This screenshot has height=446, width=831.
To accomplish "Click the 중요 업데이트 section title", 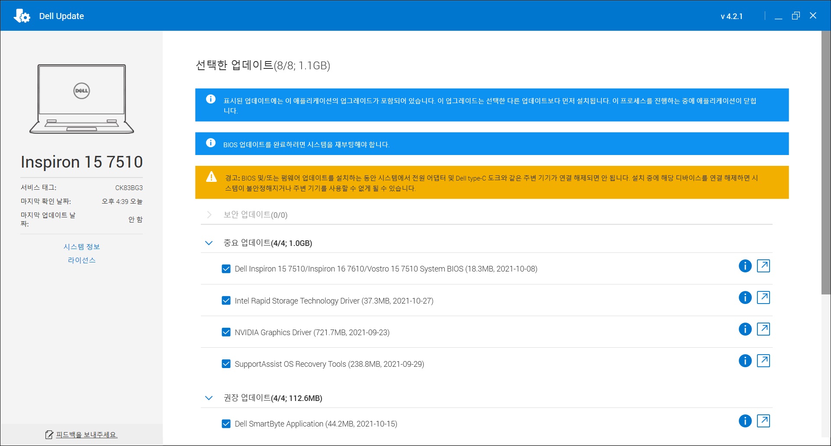I will (267, 243).
